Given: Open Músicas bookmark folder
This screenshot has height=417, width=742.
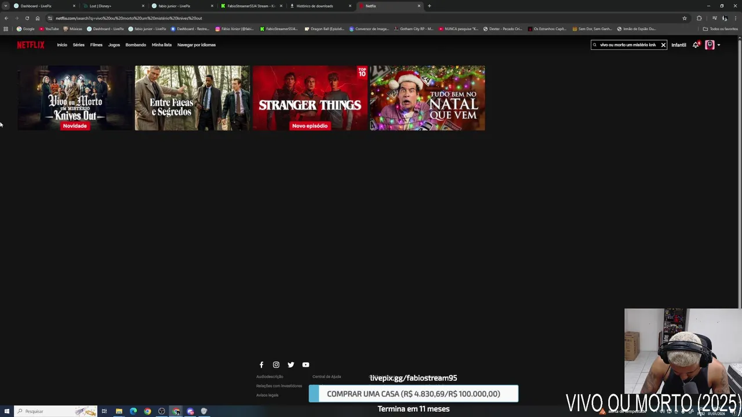Looking at the screenshot, I should 73,29.
